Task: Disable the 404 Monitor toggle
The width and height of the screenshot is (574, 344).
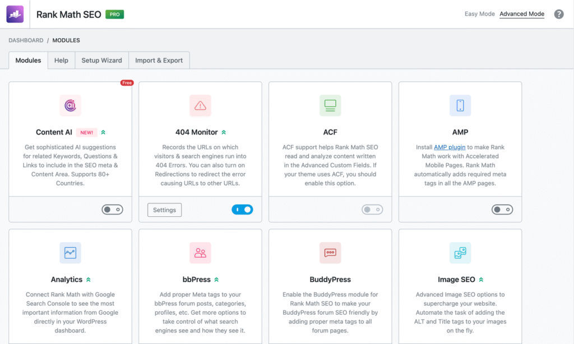Action: point(242,210)
